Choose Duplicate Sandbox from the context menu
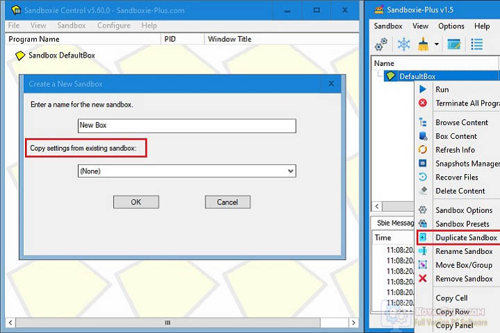500x333 pixels. coord(458,237)
